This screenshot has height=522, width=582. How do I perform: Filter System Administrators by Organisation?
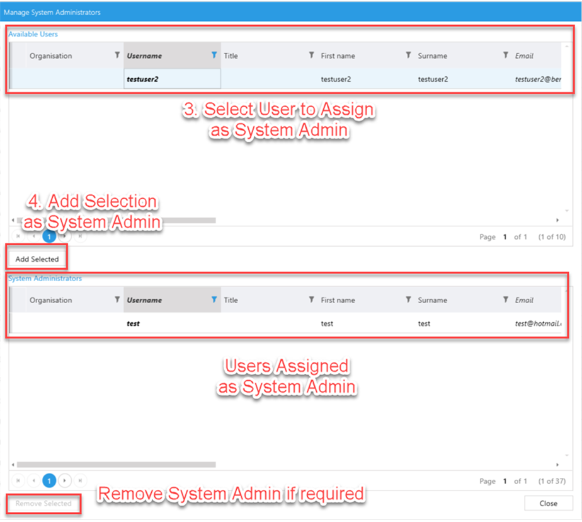pos(117,299)
